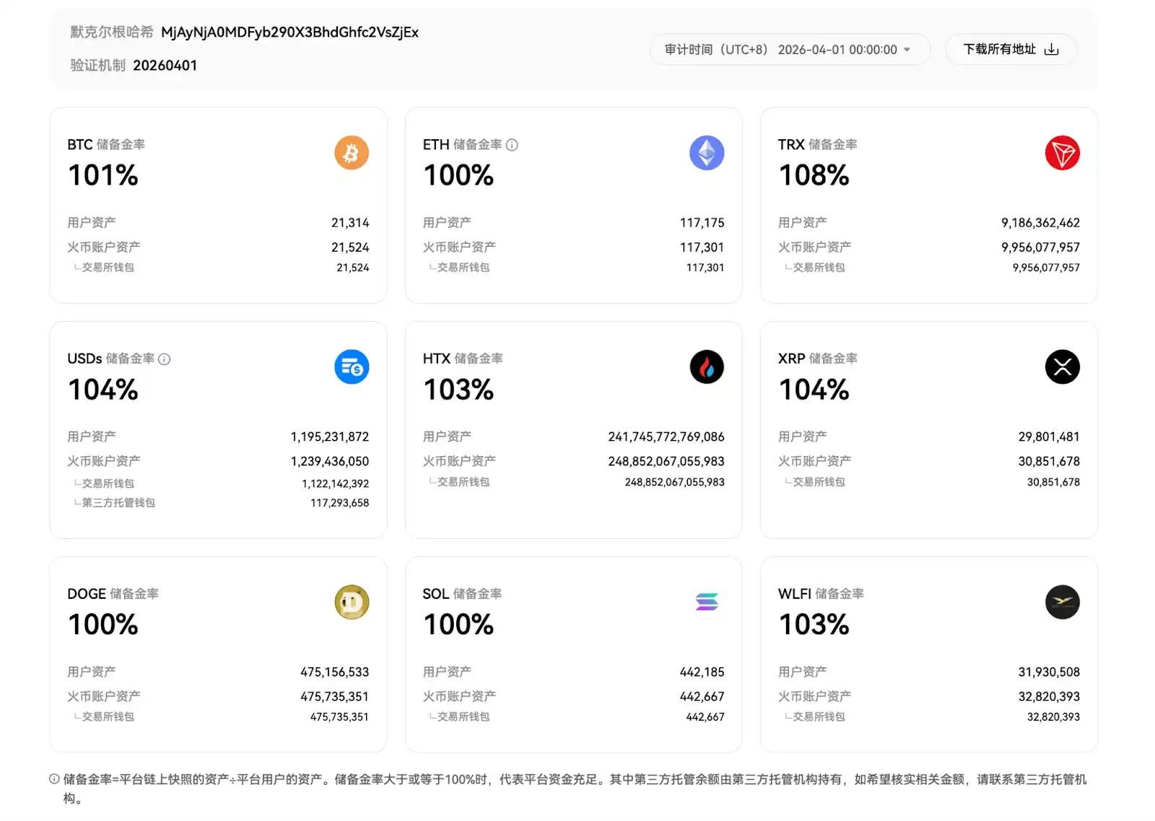Open the 审计时间 audit date dropdown

pos(789,50)
